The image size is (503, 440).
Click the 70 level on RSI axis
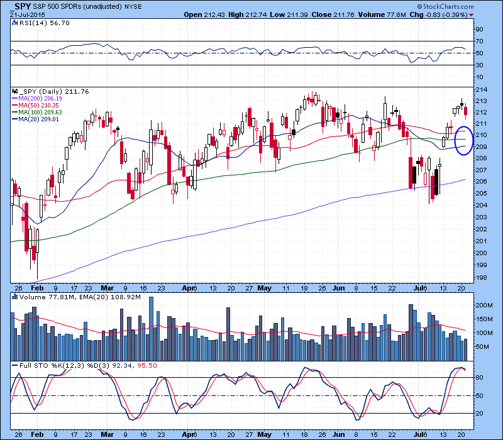coord(479,41)
